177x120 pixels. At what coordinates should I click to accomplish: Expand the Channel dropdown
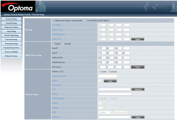(101, 108)
